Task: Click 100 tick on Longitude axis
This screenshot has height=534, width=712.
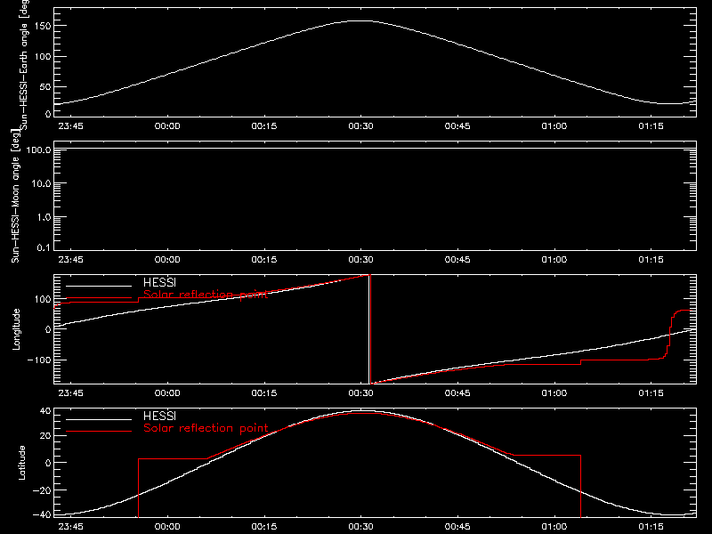Action: tap(43, 299)
